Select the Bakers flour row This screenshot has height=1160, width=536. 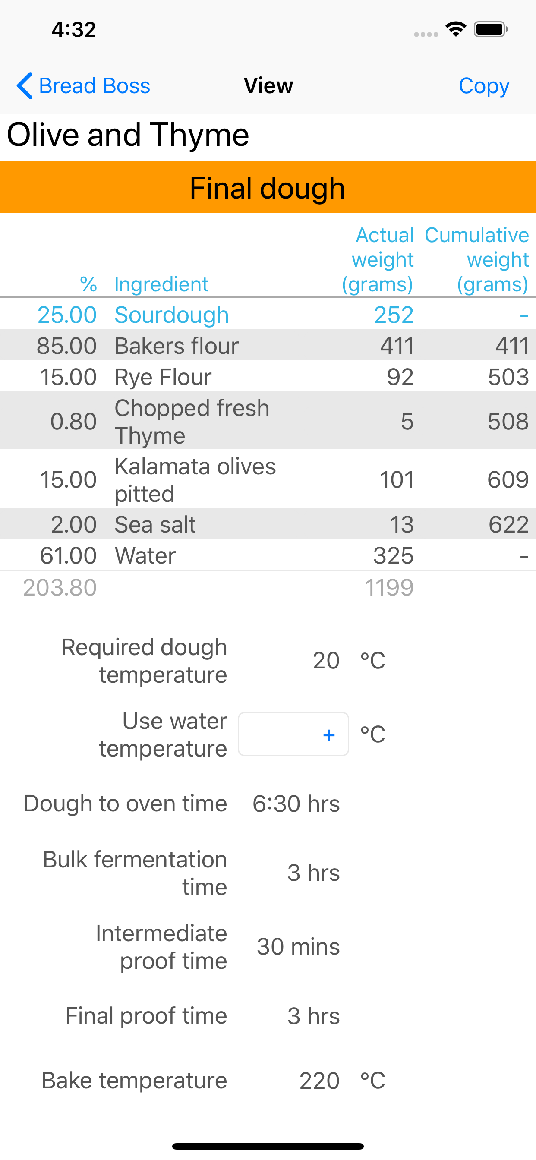(x=268, y=345)
